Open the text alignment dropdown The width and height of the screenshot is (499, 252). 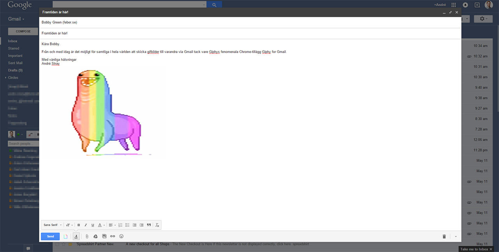(x=112, y=225)
